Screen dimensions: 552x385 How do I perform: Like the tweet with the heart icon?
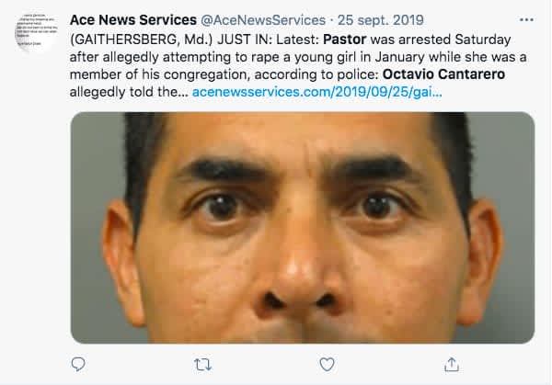(x=327, y=364)
